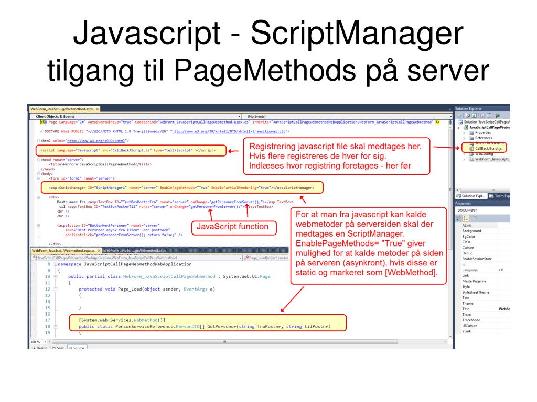
Task: Click the View Code icon in Solution Explorer toolbar
Action: tap(482, 116)
